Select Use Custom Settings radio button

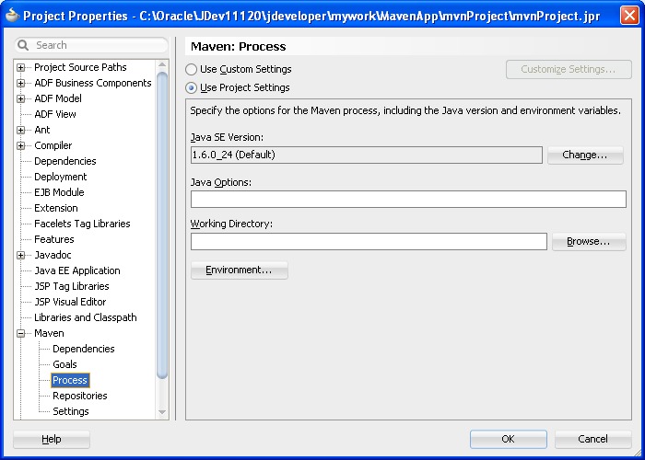192,69
